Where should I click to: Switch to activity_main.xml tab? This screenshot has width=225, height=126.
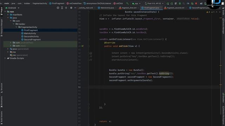pyautogui.click(x=86, y=8)
